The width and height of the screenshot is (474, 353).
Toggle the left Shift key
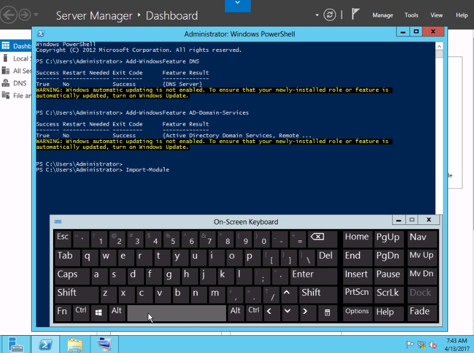(x=77, y=294)
